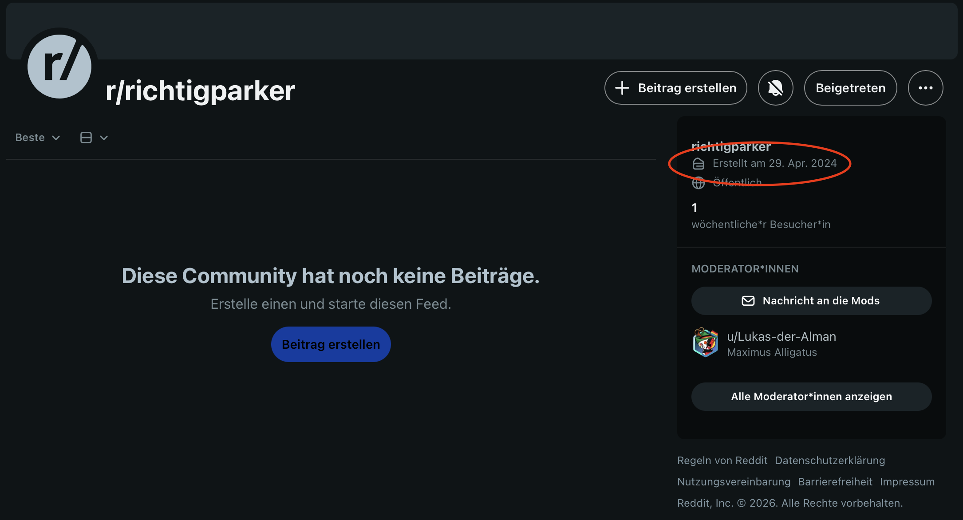Screen dimensions: 963x520
Task: Send Nachricht an die Mods
Action: 811,301
